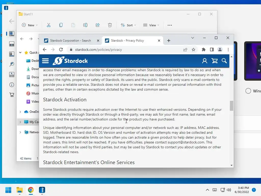This screenshot has width=261, height=196.
Task: Click the Stardock logo on the webpage
Action: tap(70, 61)
